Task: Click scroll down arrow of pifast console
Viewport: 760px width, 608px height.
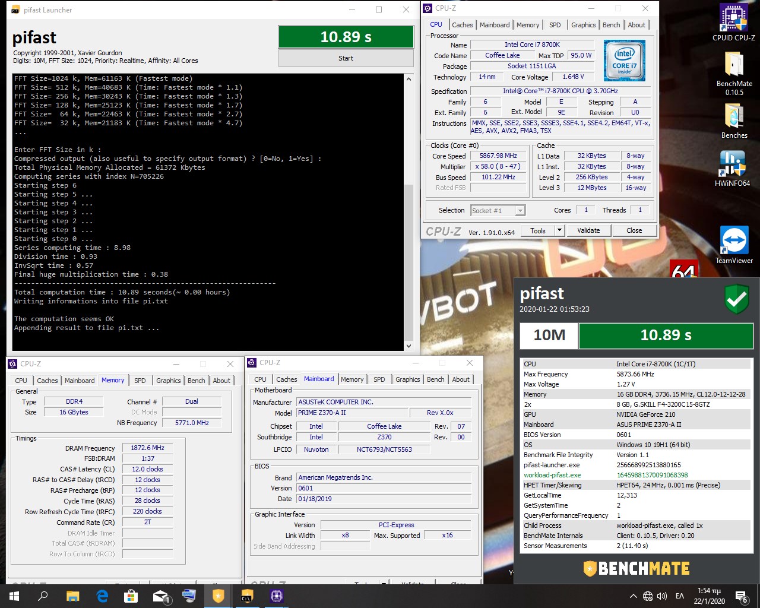Action: [x=408, y=346]
